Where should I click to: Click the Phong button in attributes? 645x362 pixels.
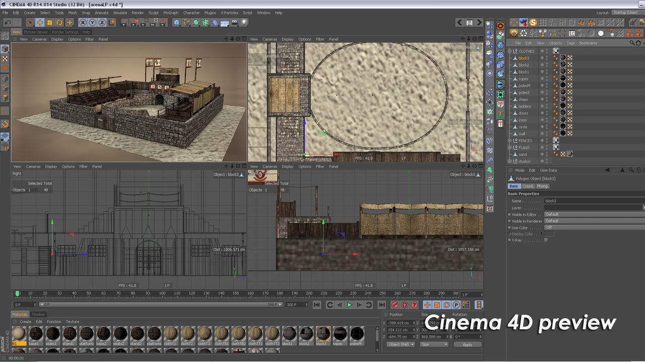(542, 186)
